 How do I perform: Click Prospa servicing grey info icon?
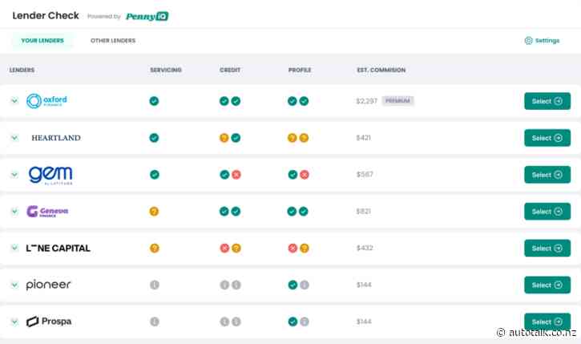155,322
